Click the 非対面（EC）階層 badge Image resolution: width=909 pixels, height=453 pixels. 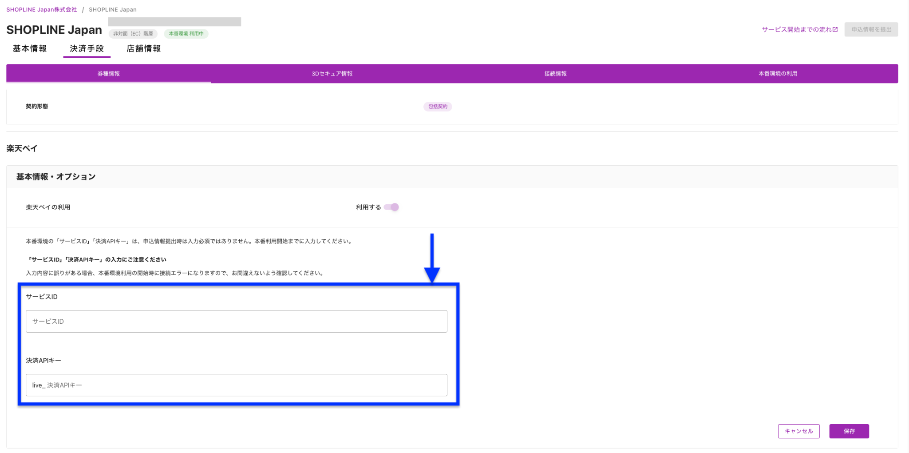pos(133,34)
